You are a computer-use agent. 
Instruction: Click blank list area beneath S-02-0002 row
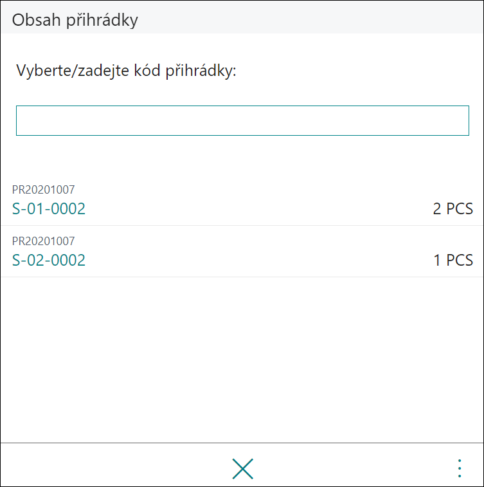(242, 357)
